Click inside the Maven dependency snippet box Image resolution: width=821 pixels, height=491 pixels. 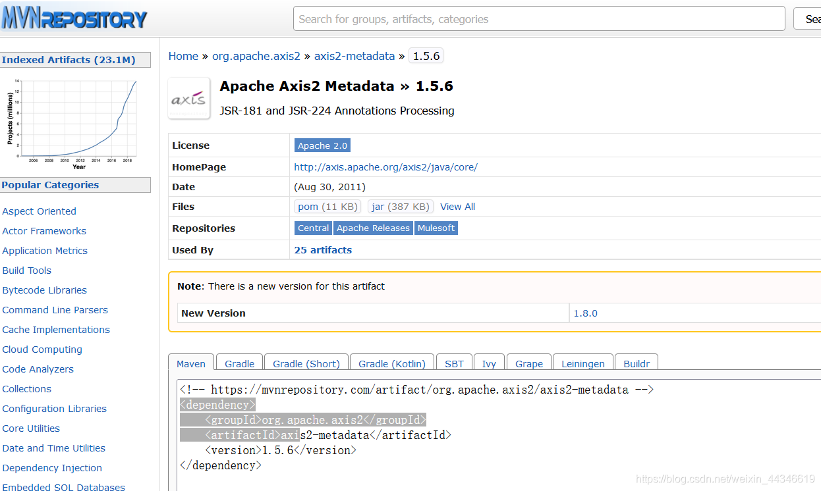pos(499,435)
